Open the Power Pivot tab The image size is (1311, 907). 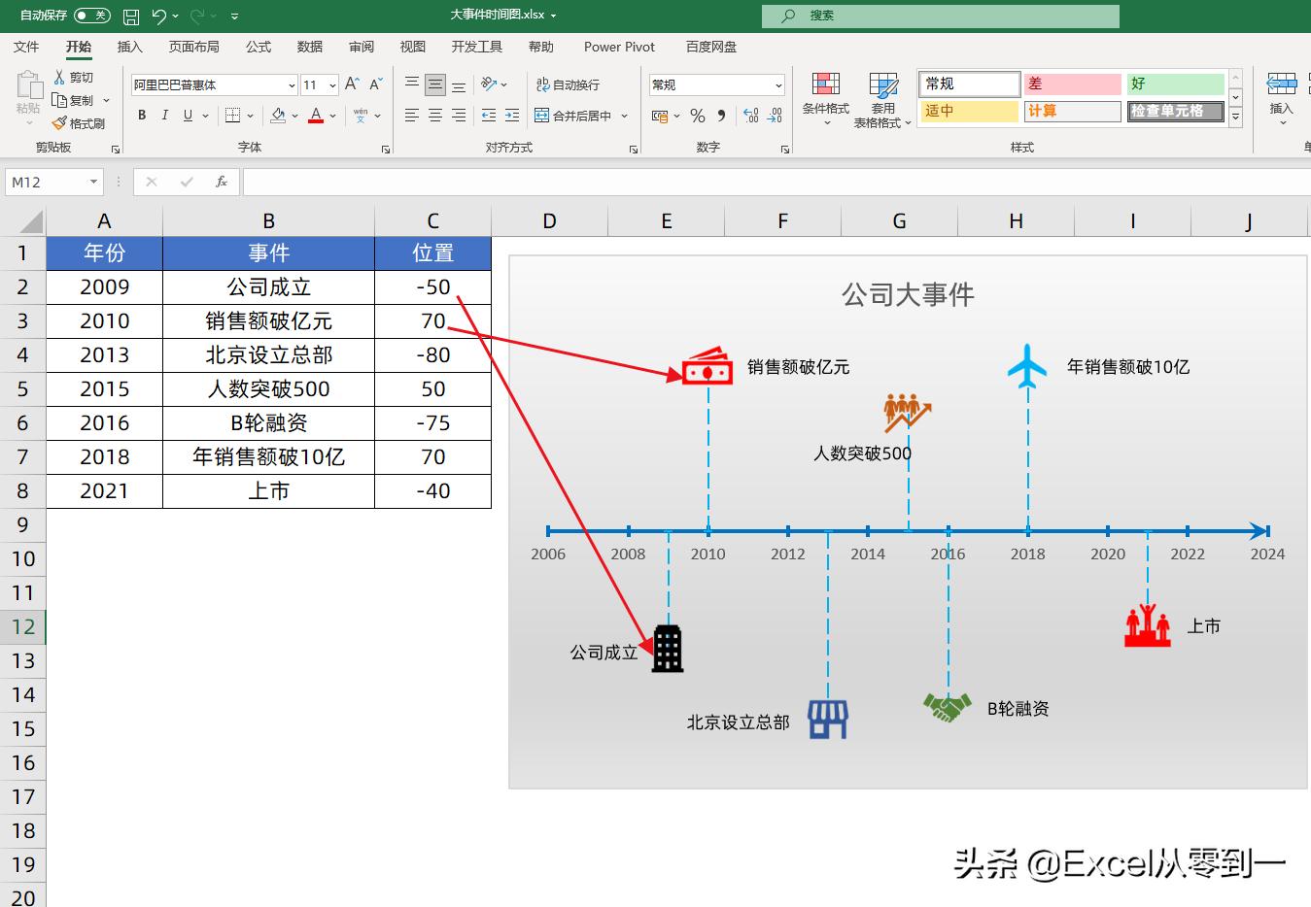[619, 46]
